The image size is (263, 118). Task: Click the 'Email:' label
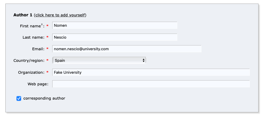pos(38,49)
